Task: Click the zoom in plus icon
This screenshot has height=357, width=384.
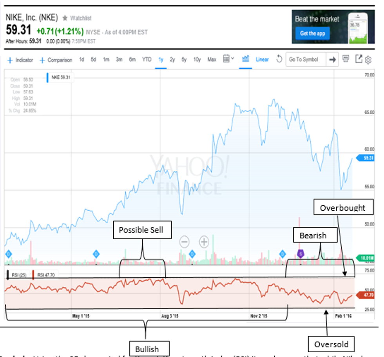Action: click(204, 242)
